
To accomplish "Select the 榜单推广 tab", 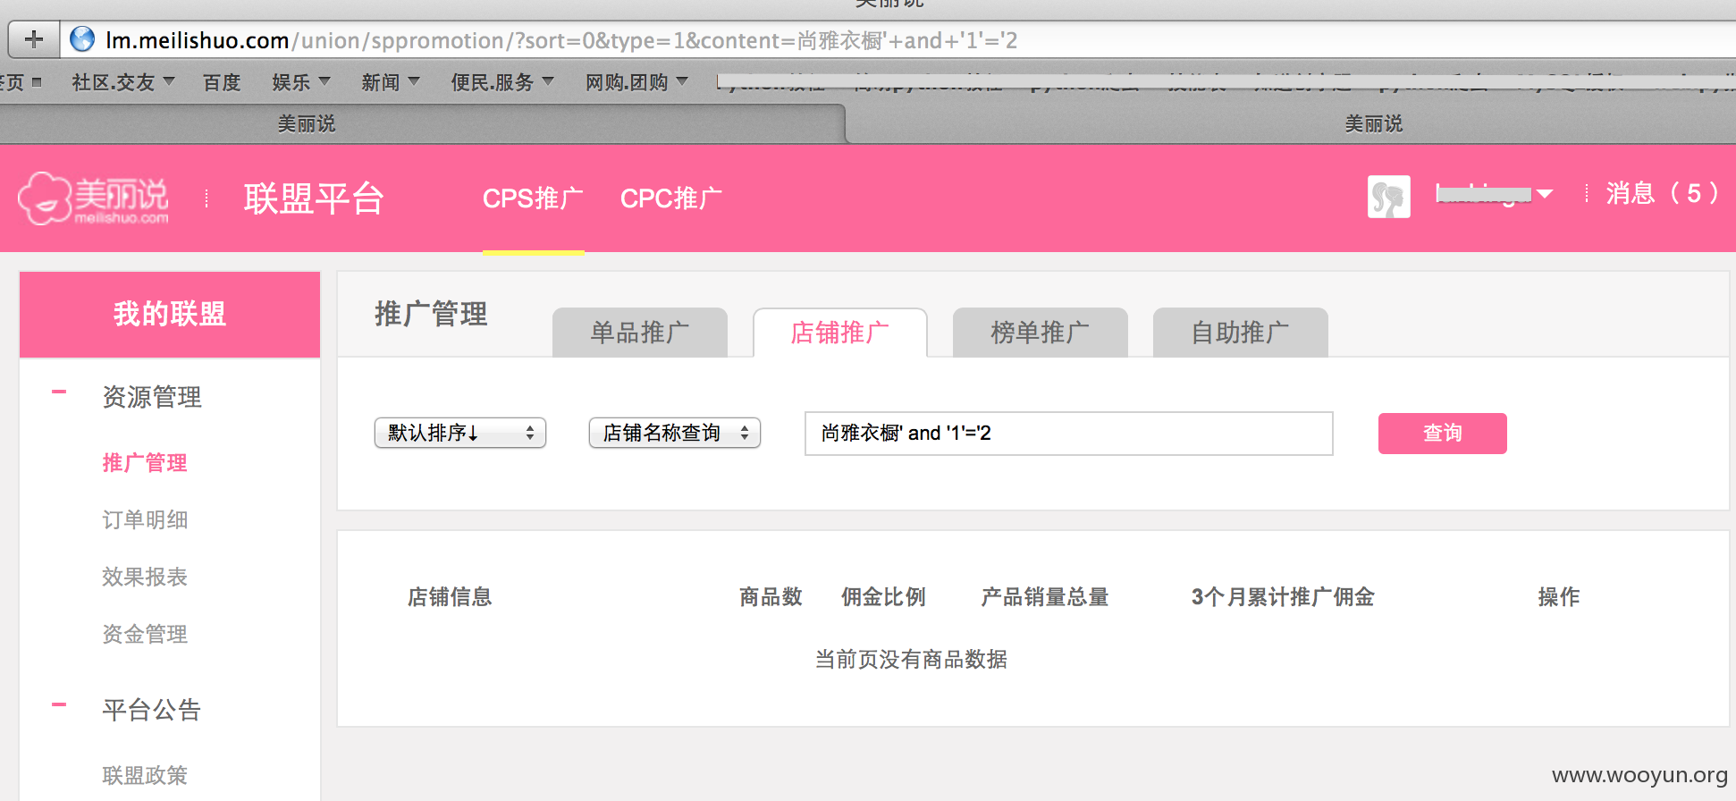I will (x=1041, y=333).
